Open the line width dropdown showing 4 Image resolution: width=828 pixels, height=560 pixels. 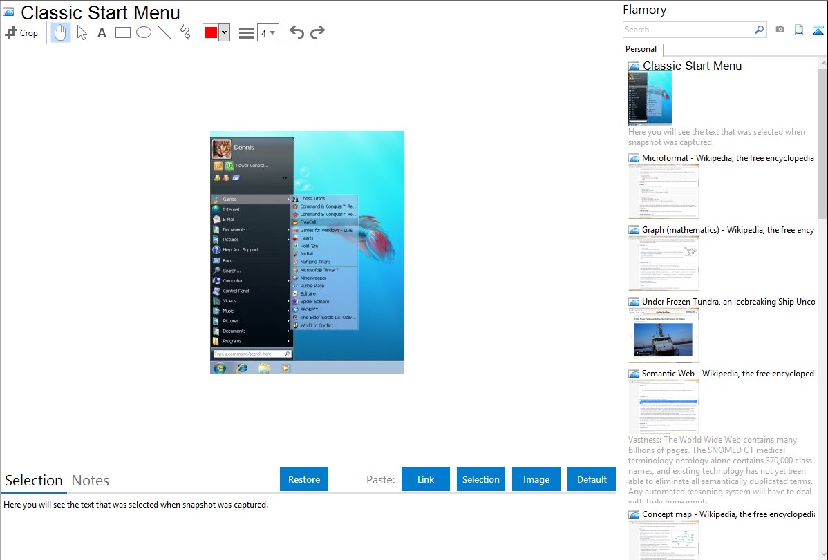[267, 32]
